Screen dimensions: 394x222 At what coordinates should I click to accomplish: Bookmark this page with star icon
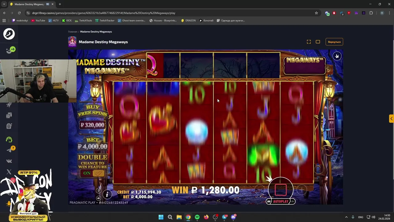point(316,13)
